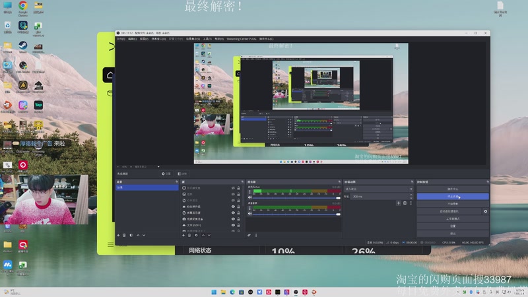Open 设置 from the Controls panel
Viewport: 528px width, 297px height.
[x=453, y=226]
